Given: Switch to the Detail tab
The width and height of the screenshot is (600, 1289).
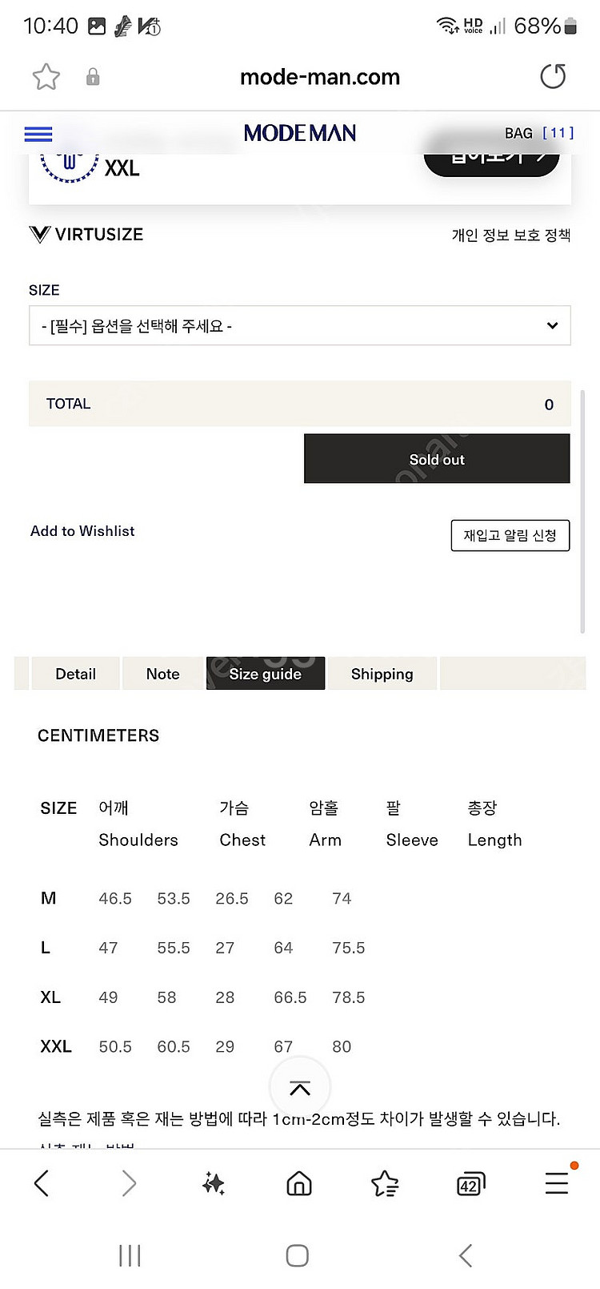Looking at the screenshot, I should click(x=76, y=674).
